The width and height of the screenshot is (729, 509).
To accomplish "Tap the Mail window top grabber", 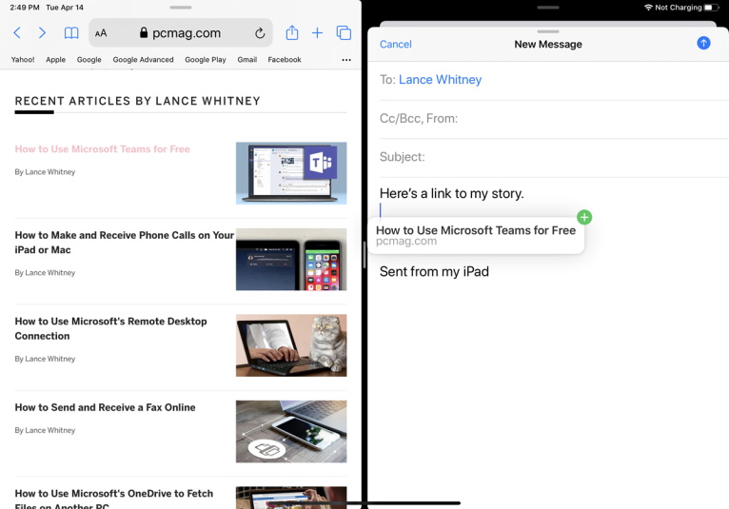I will click(x=547, y=8).
